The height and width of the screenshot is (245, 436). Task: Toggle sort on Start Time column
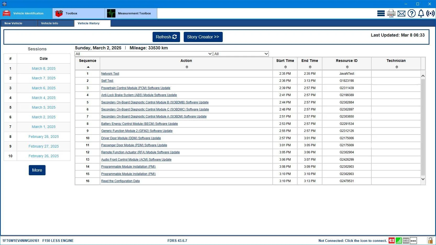[x=285, y=67]
